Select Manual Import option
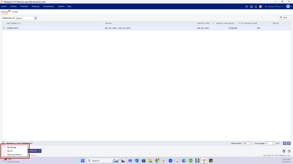This screenshot has height=164, width=293. point(14,155)
